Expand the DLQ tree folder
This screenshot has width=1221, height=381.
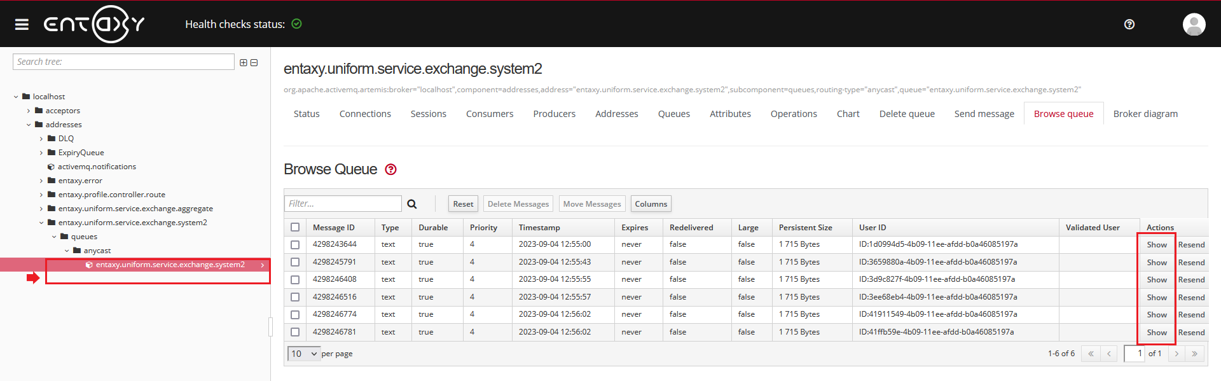41,139
